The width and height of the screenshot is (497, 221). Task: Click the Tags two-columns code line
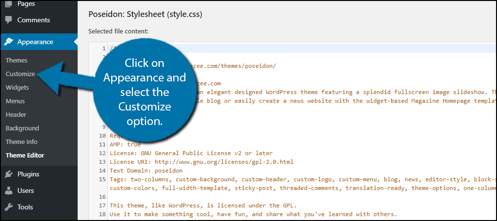coord(303,179)
